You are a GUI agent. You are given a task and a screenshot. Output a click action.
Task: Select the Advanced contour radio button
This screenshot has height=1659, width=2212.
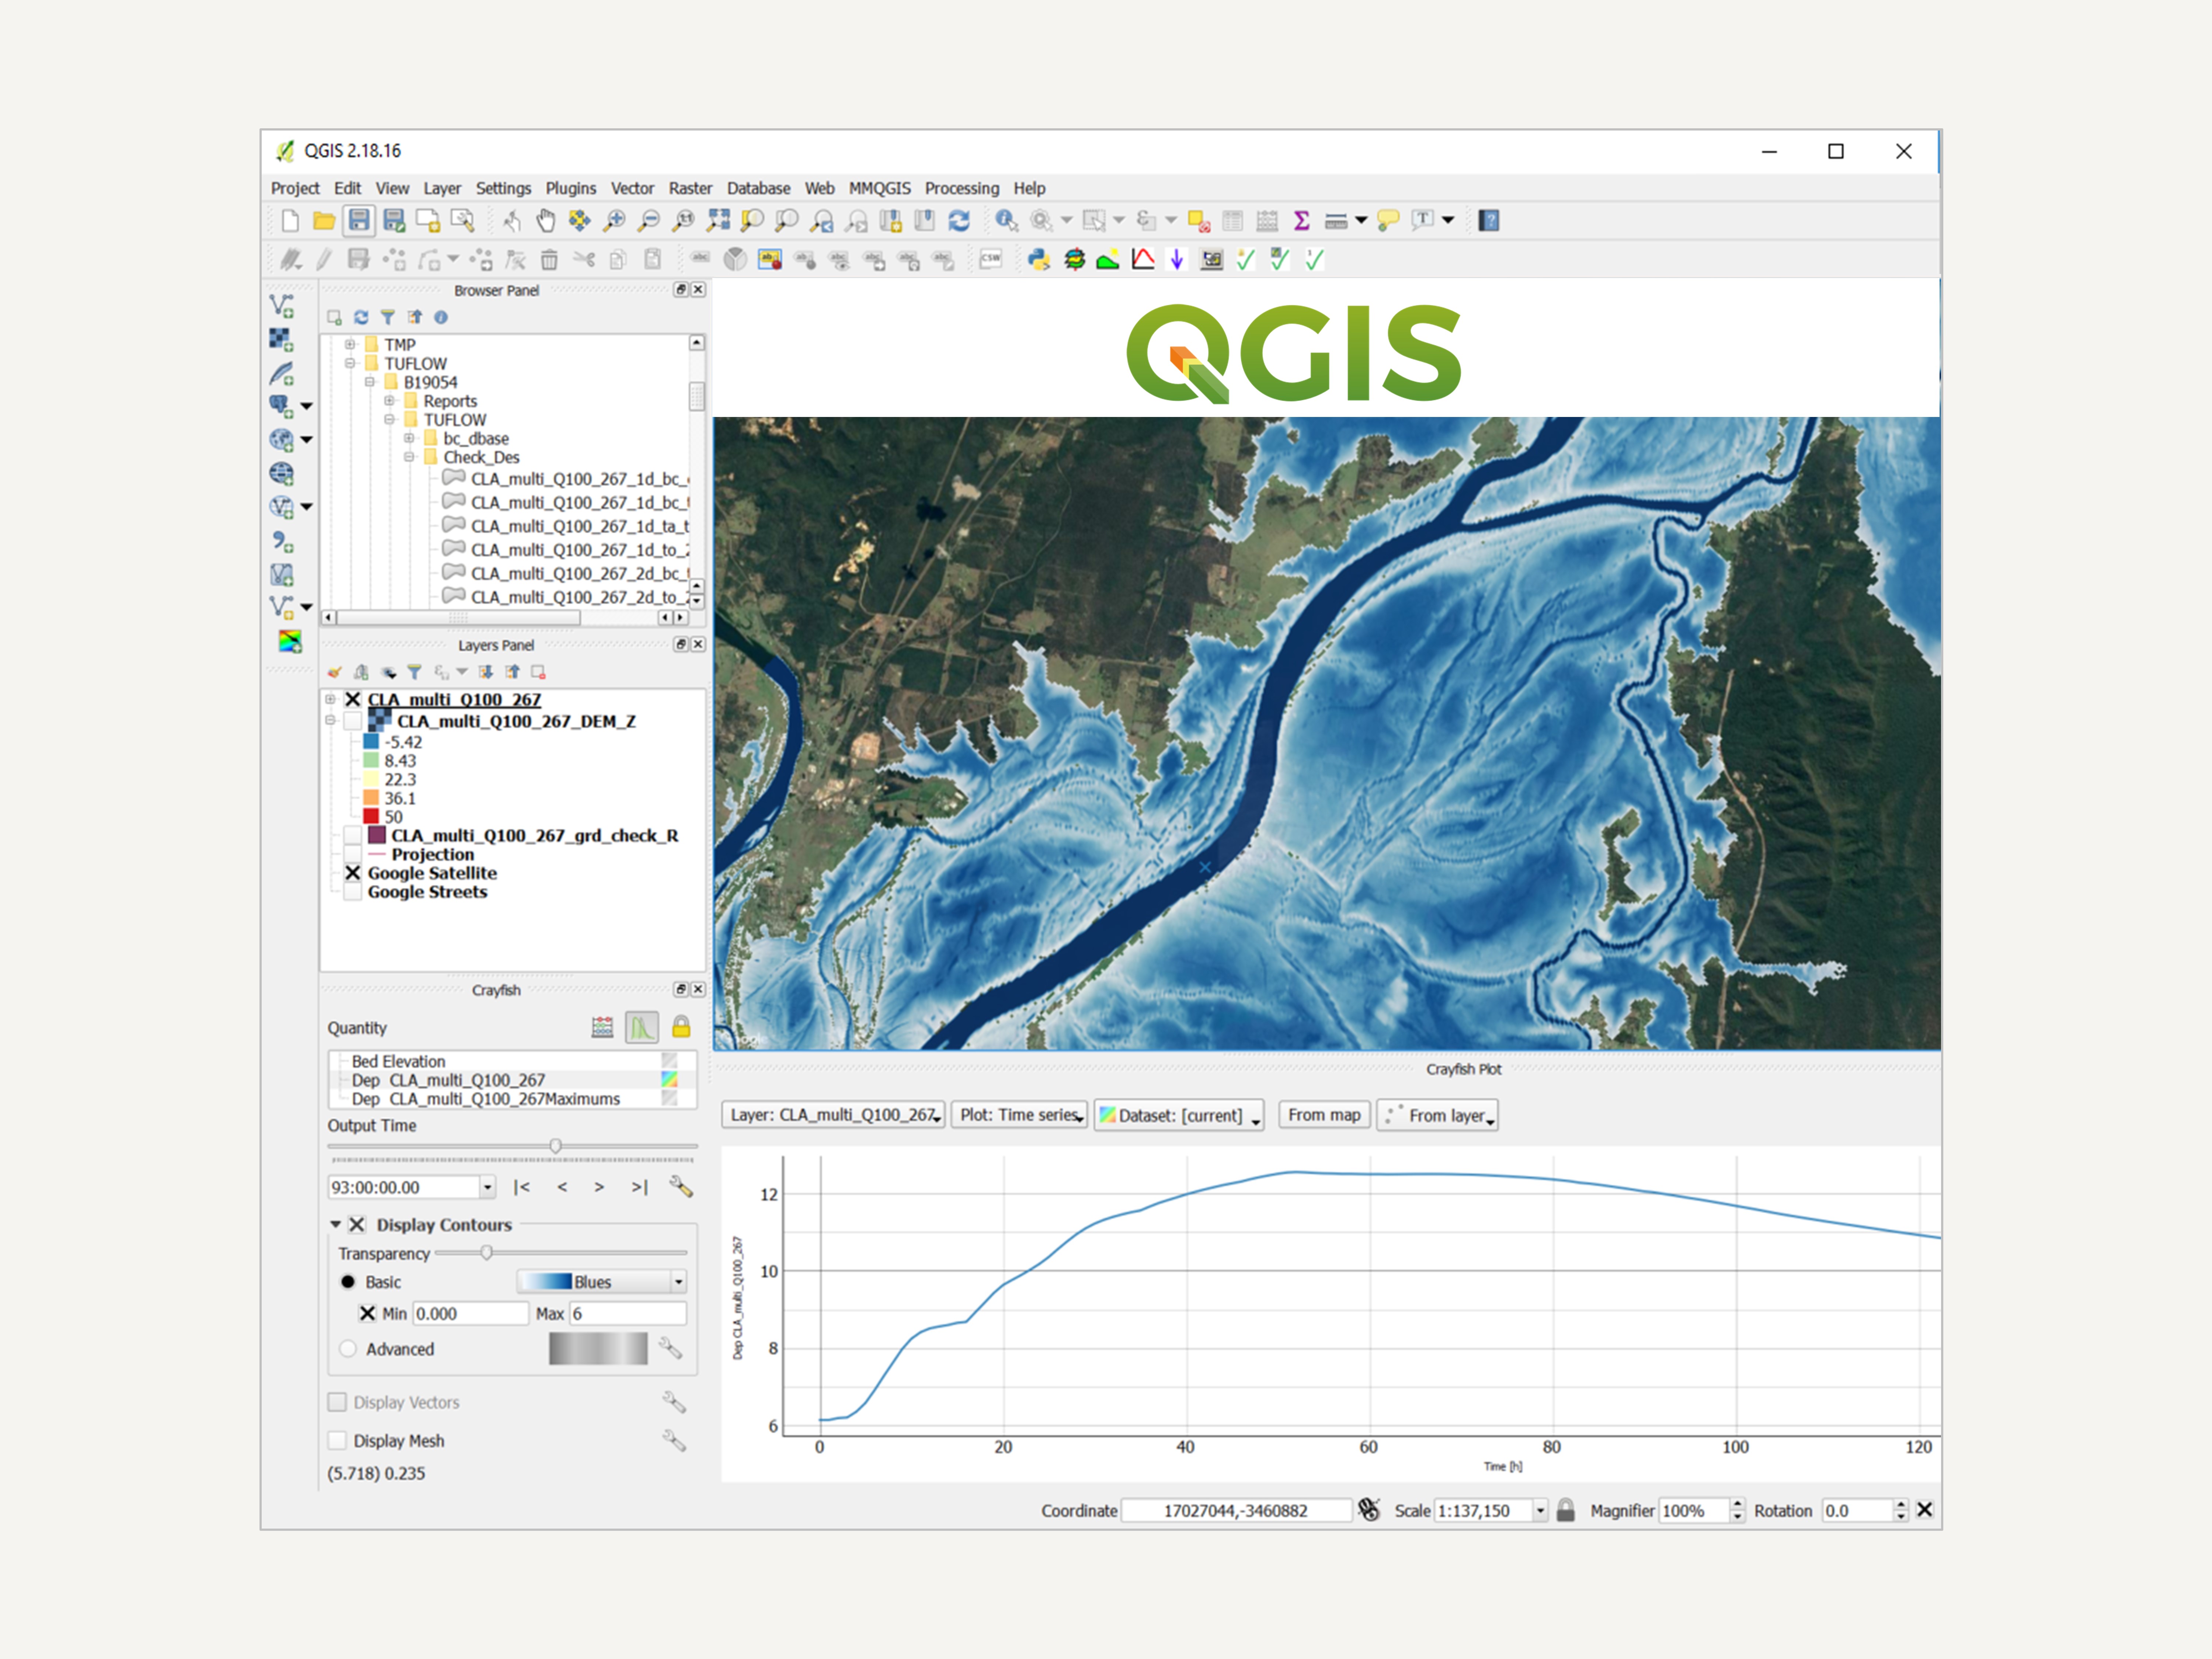(348, 1349)
